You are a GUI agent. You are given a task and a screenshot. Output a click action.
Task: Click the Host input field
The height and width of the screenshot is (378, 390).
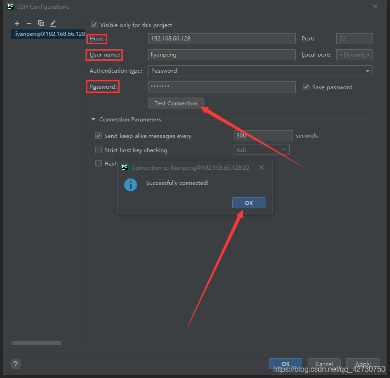click(x=222, y=39)
